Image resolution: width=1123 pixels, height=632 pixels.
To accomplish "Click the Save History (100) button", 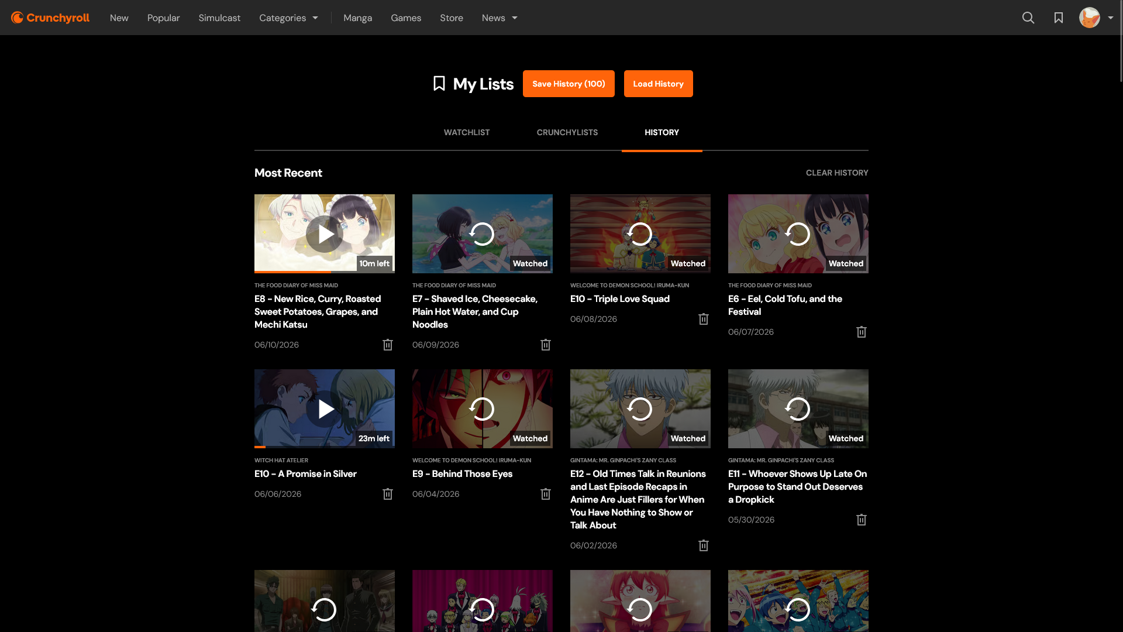I will tap(569, 84).
